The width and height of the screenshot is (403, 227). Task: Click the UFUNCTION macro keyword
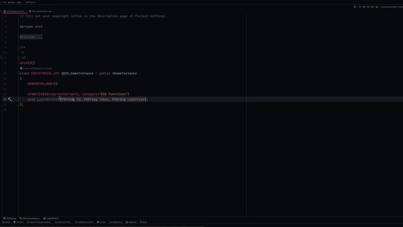point(36,94)
